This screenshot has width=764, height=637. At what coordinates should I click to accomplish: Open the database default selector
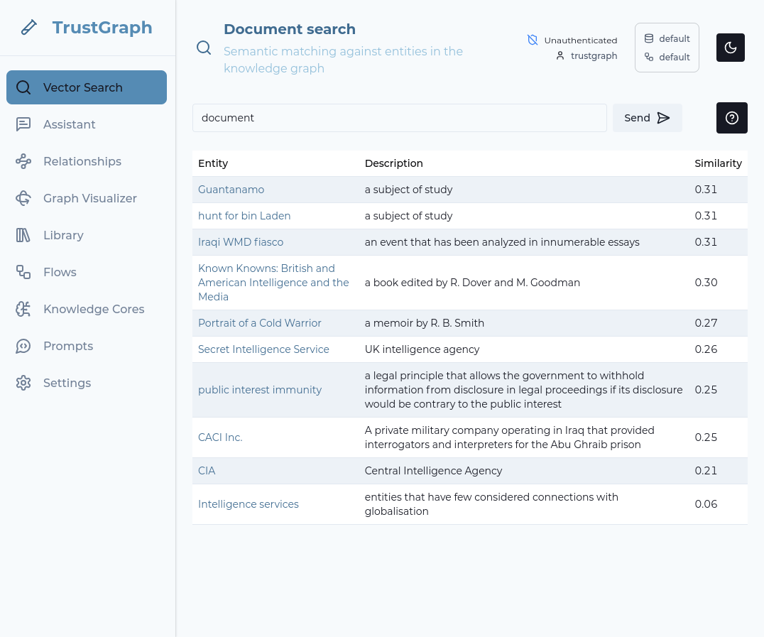coord(667,38)
